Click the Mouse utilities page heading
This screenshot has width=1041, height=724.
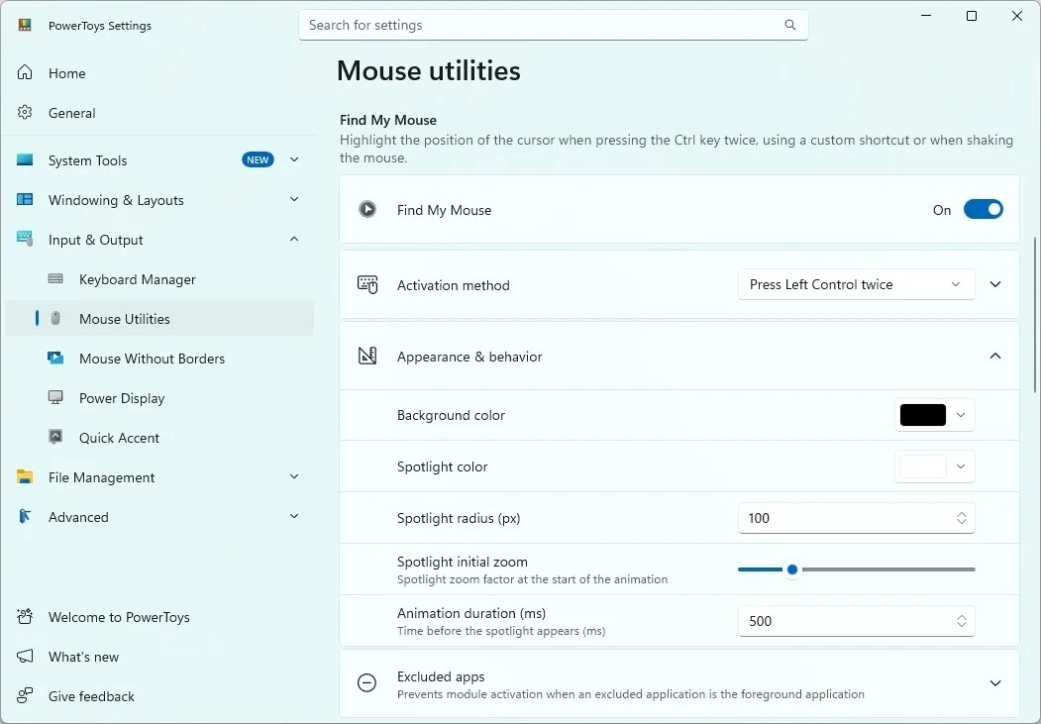click(x=428, y=71)
